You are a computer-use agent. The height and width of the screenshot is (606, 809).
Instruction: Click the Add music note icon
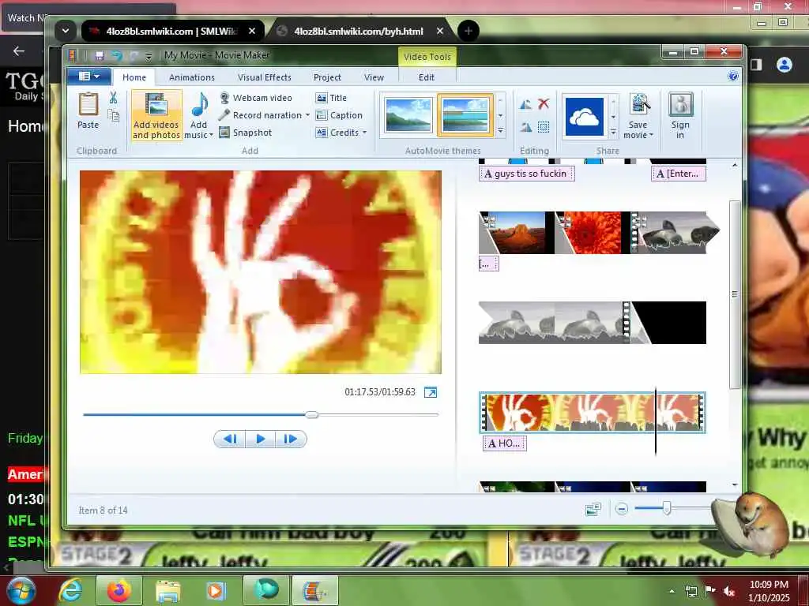pyautogui.click(x=199, y=105)
